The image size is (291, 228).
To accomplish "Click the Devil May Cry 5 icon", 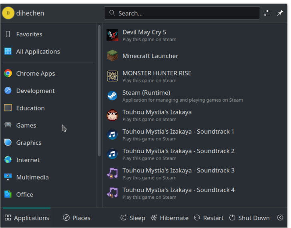I will [x=112, y=35].
